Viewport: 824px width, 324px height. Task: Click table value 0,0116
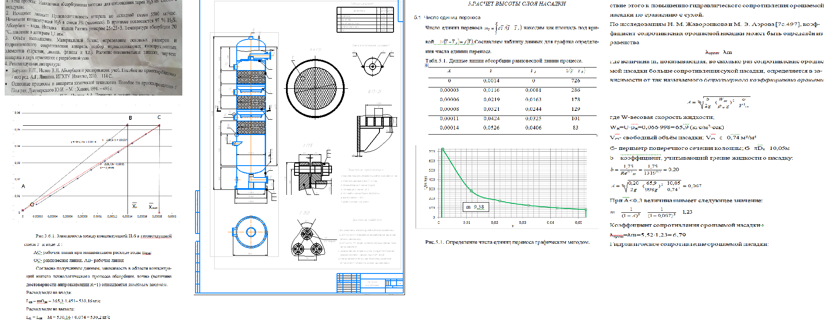(x=491, y=90)
